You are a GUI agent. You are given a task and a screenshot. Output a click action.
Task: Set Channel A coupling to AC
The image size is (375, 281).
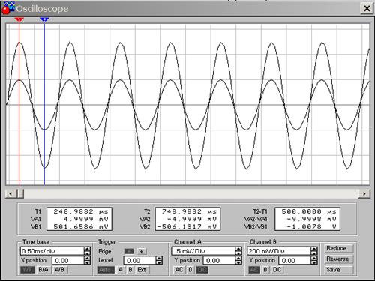[x=179, y=270]
